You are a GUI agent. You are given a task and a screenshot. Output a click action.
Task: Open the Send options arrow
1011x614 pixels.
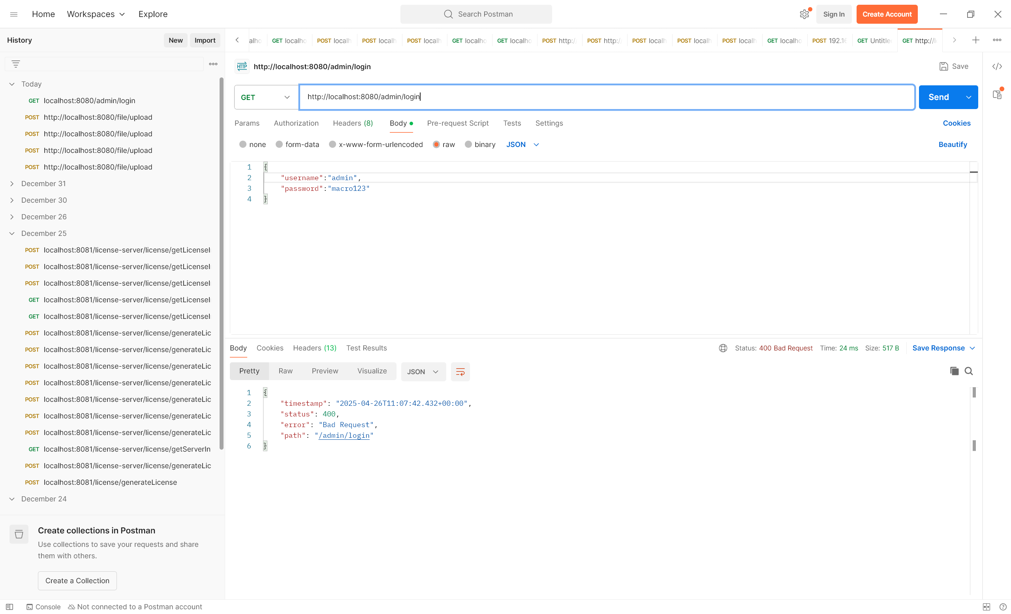pyautogui.click(x=968, y=97)
